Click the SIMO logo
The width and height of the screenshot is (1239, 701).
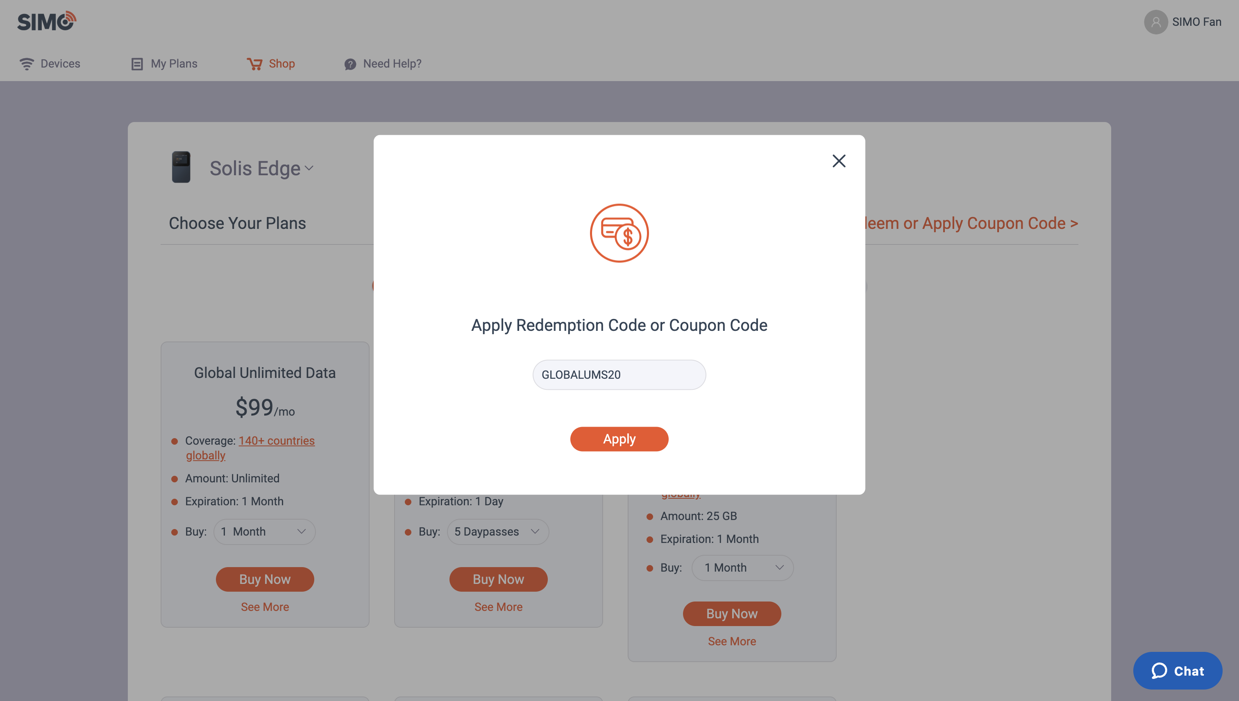pyautogui.click(x=47, y=21)
